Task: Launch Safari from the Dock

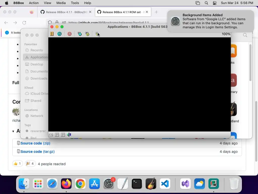Action: 52,184
